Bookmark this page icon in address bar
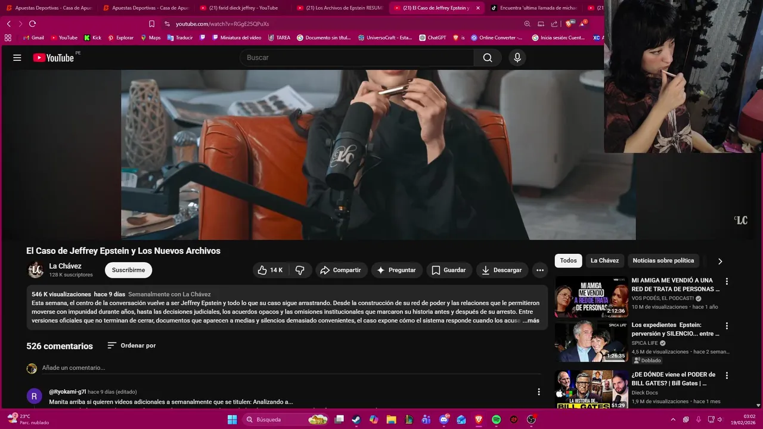The width and height of the screenshot is (763, 429). point(151,24)
